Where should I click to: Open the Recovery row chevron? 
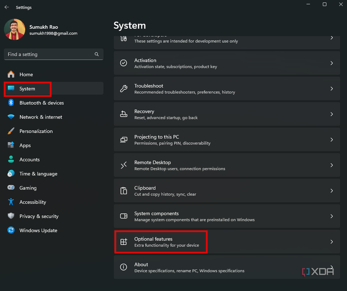[x=331, y=114]
